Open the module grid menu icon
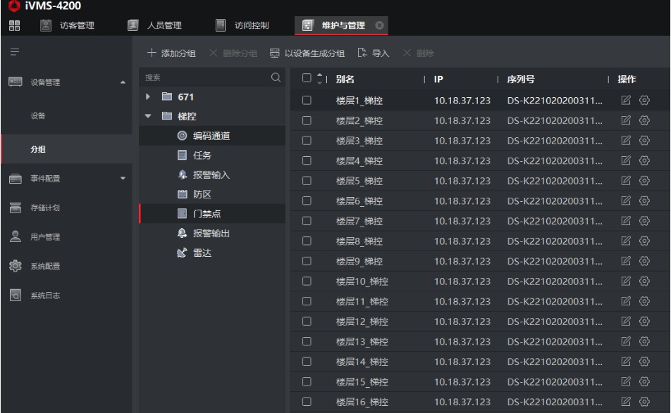671x413 pixels. point(14,25)
